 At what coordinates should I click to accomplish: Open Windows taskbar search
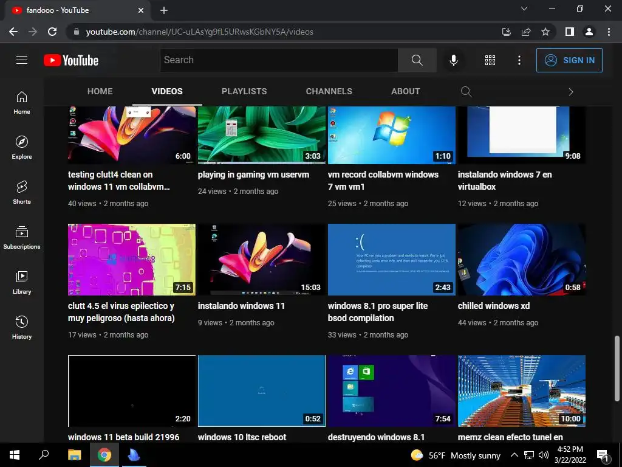pos(44,455)
